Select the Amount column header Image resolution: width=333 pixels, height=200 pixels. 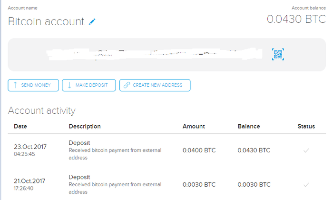tap(194, 126)
